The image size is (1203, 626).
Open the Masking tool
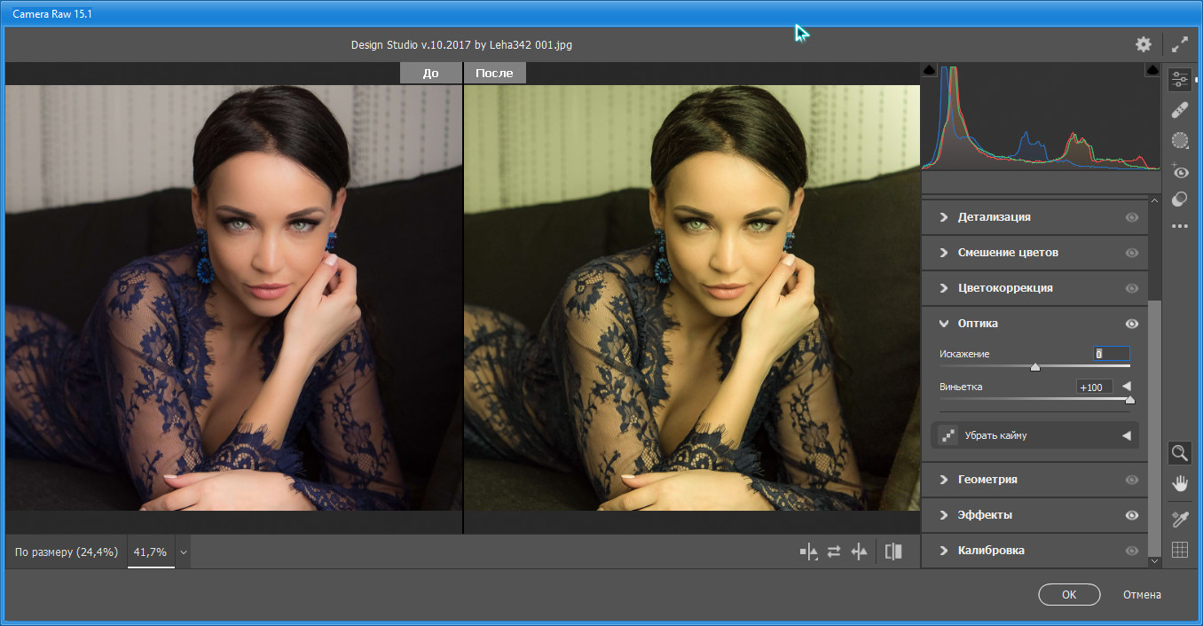(1179, 140)
